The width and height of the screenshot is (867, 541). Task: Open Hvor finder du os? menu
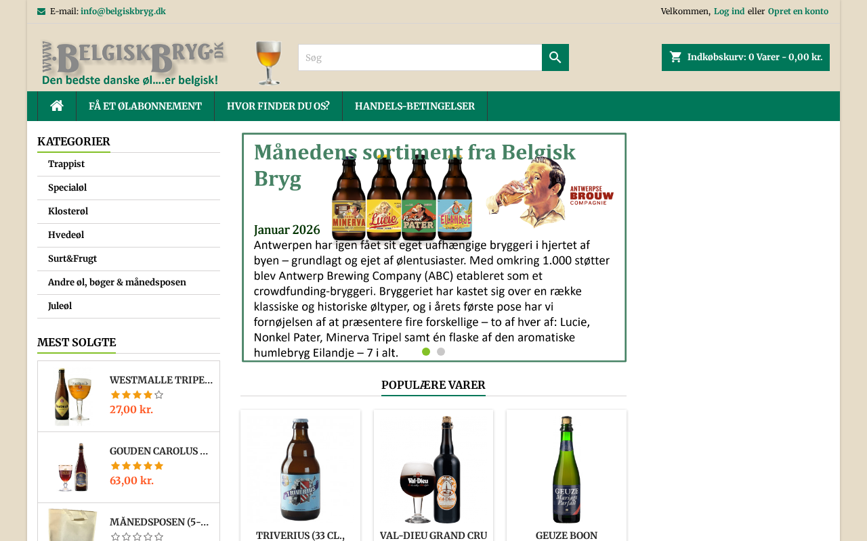click(278, 106)
